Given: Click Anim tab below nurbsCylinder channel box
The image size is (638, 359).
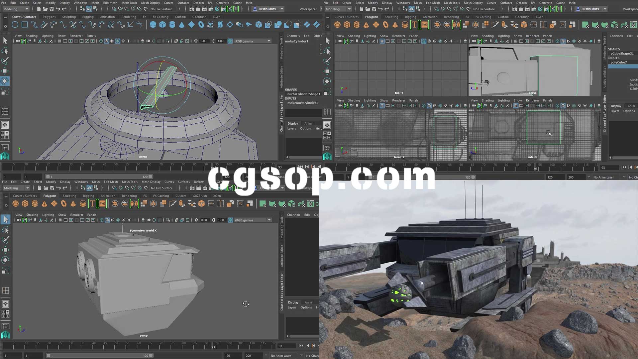Looking at the screenshot, I should click(308, 123).
